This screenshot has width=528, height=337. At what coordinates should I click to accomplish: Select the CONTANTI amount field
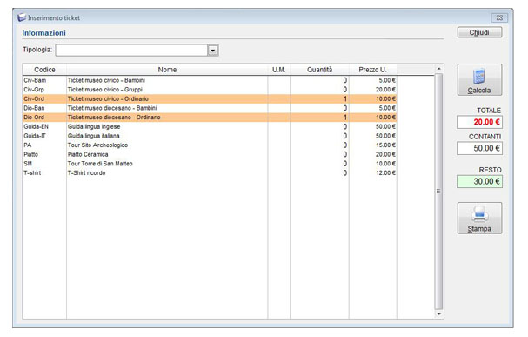click(479, 148)
